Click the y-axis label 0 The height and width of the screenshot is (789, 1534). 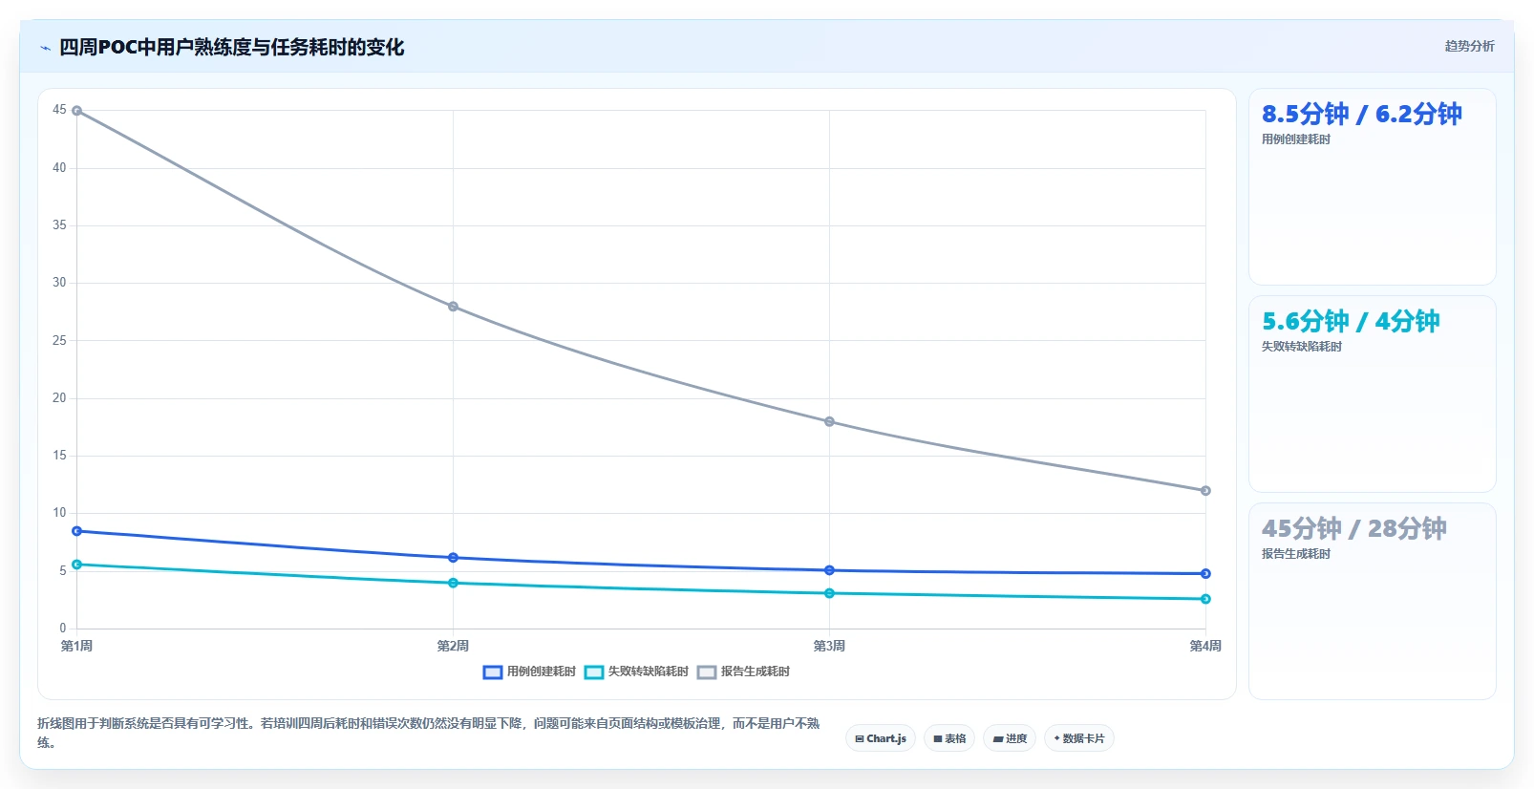pyautogui.click(x=63, y=629)
